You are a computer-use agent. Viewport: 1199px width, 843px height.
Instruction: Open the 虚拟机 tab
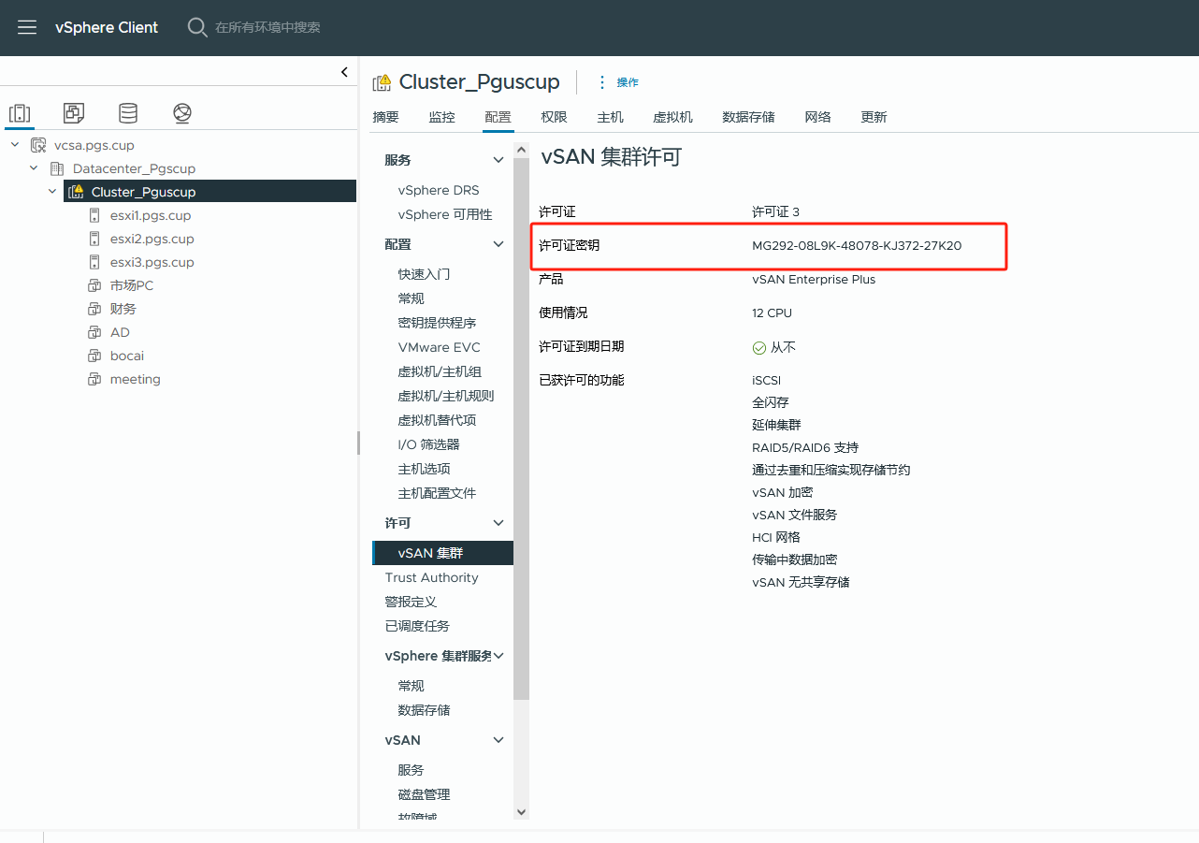(x=672, y=117)
